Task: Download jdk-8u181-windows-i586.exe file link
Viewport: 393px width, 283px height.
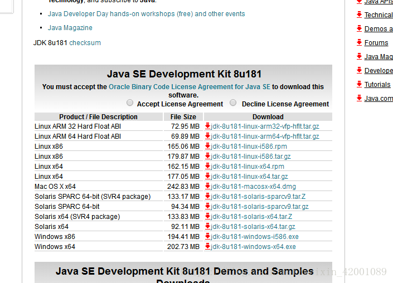Action: tap(255, 237)
